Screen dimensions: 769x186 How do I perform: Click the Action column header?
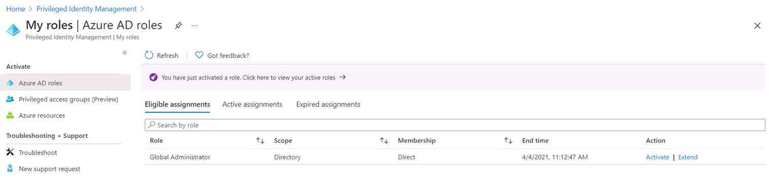click(x=655, y=141)
